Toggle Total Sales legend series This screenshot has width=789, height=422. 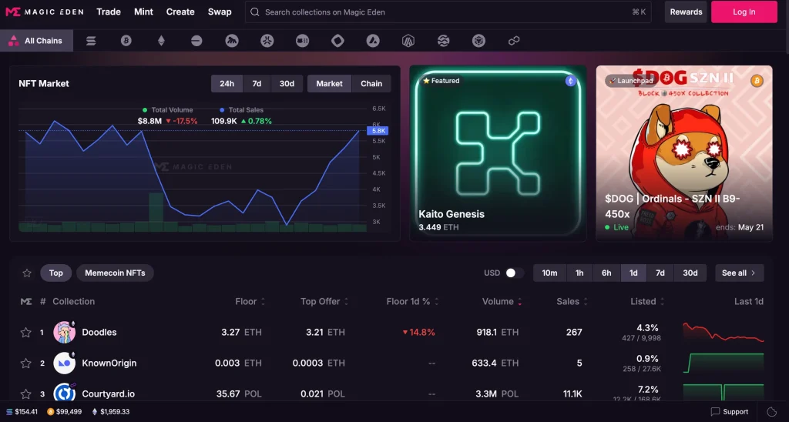click(x=241, y=109)
